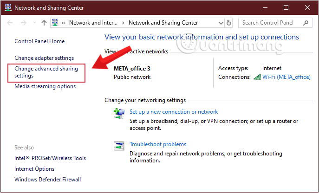Open Control Panel Home
Image resolution: width=319 pixels, height=193 pixels.
pos(39,41)
